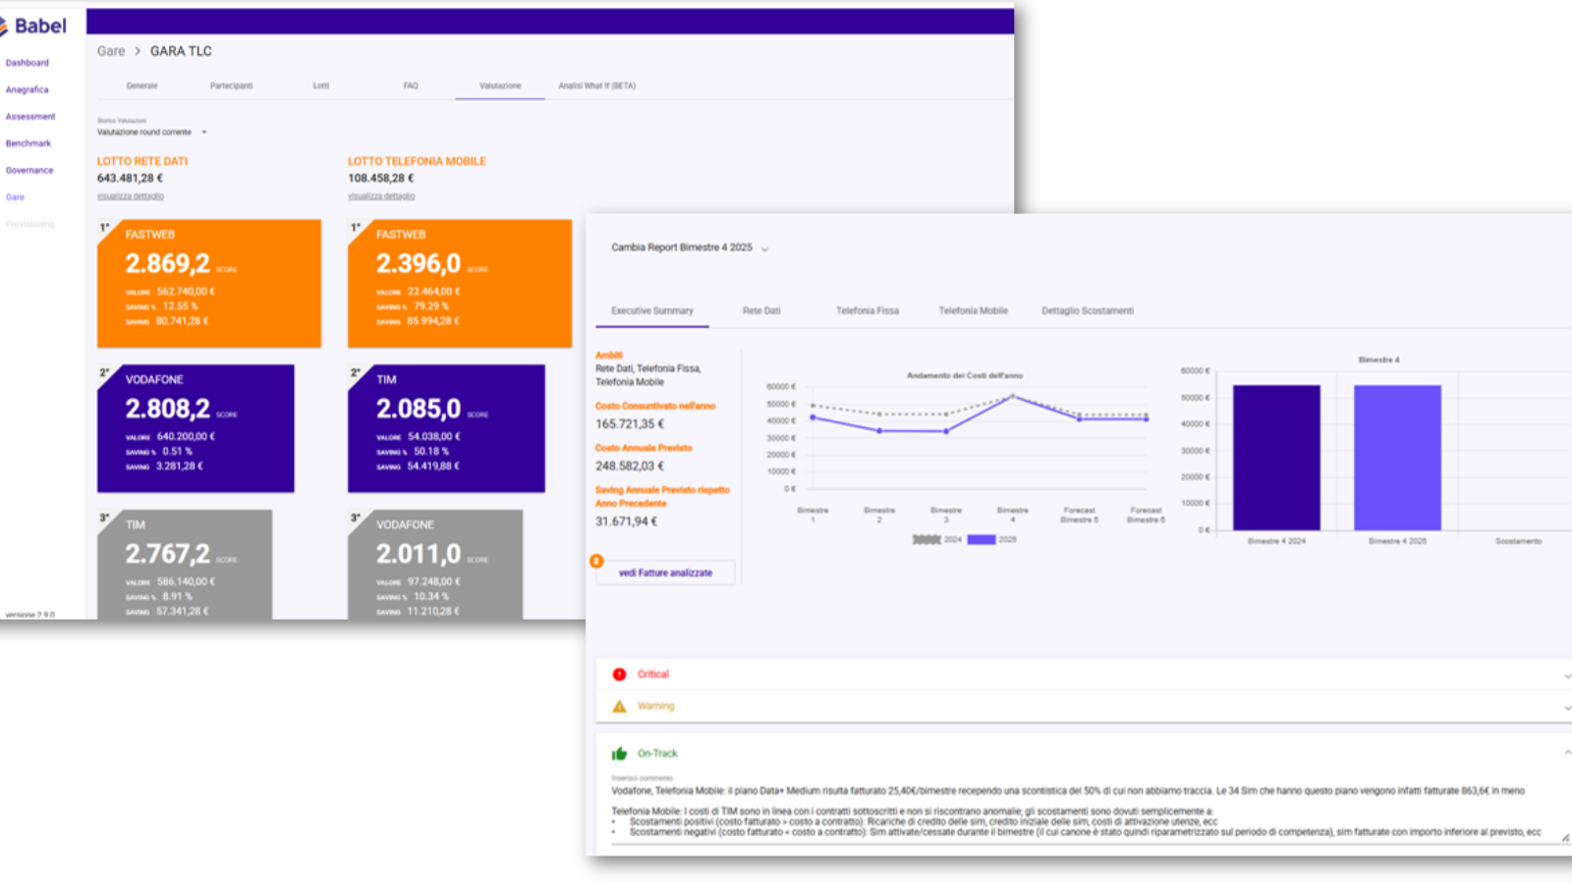Viewport: 1572px width, 884px height.
Task: Open Provisioning in the sidebar
Action: coord(30,224)
